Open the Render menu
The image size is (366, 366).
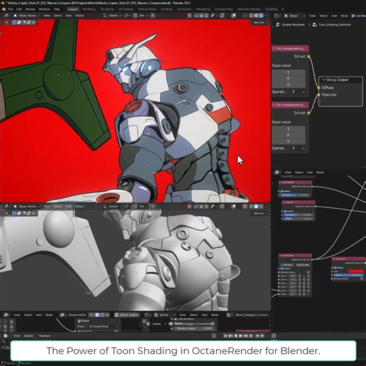point(30,9)
